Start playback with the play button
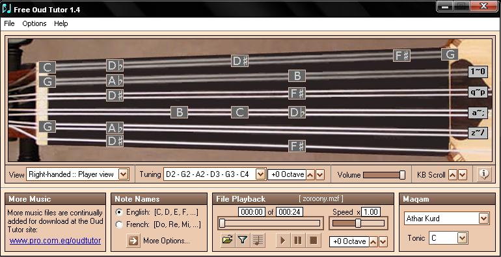The width and height of the screenshot is (501, 257). click(282, 239)
